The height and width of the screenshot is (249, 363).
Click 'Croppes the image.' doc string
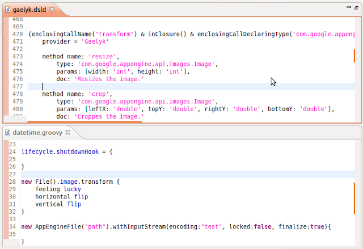click(x=109, y=117)
